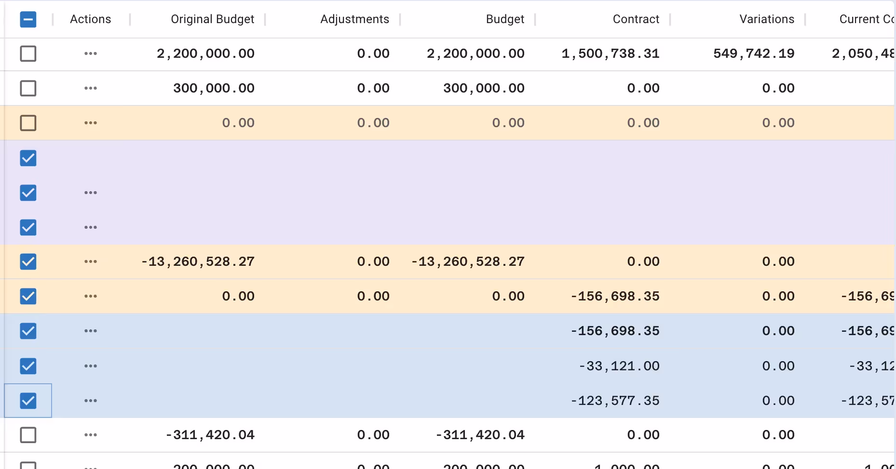Click the contract value -123,577.35
This screenshot has width=896, height=469.
(615, 401)
